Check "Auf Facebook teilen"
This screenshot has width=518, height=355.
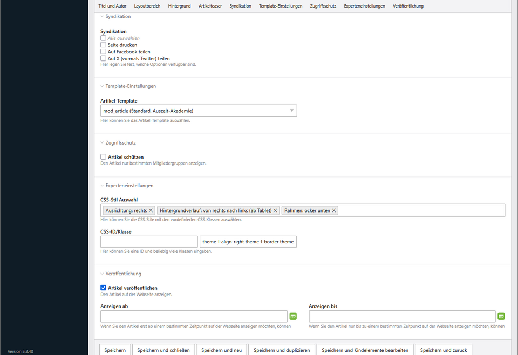point(103,51)
